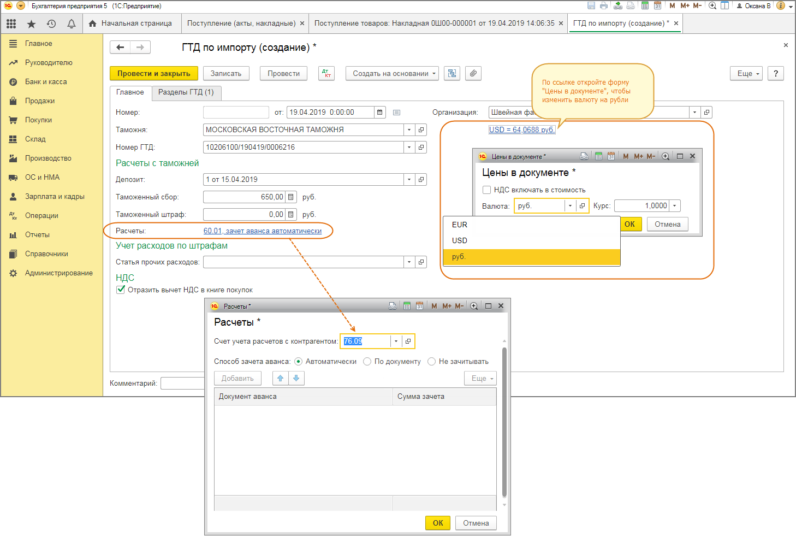The height and width of the screenshot is (536, 796).
Task: Choose 'Не зачитывать' radio button
Action: tap(432, 361)
